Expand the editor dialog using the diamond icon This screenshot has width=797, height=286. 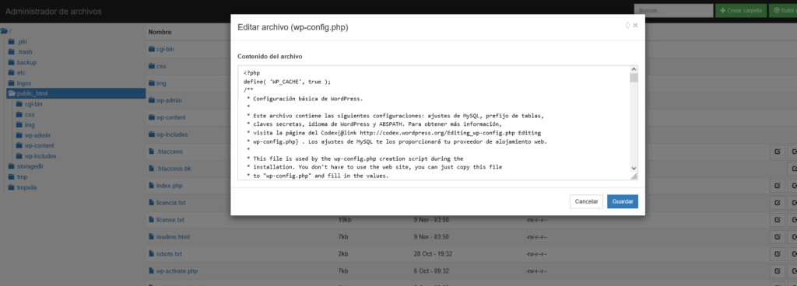point(628,26)
